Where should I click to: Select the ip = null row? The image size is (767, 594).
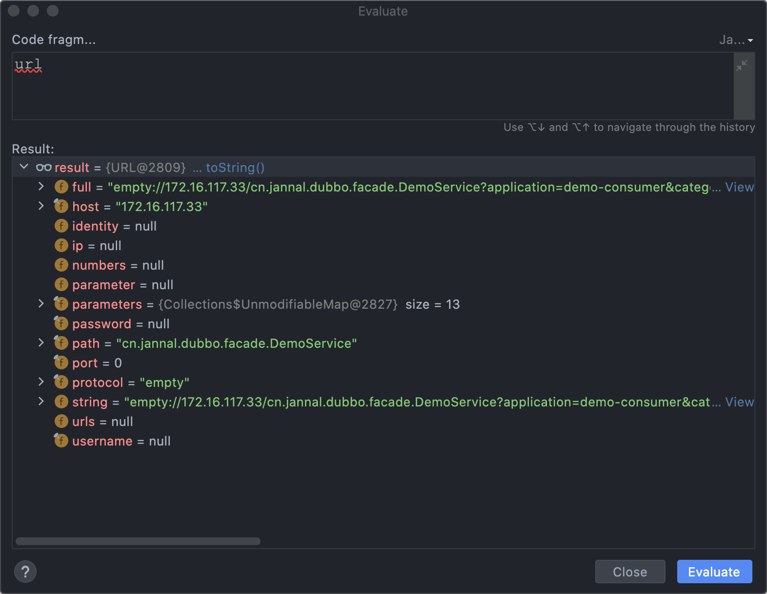pos(383,246)
